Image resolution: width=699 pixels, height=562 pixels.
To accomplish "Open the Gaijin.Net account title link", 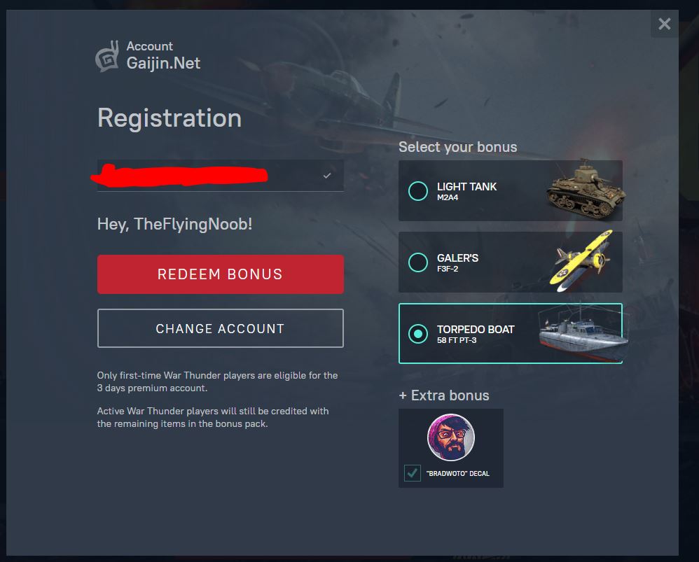I will (x=163, y=63).
